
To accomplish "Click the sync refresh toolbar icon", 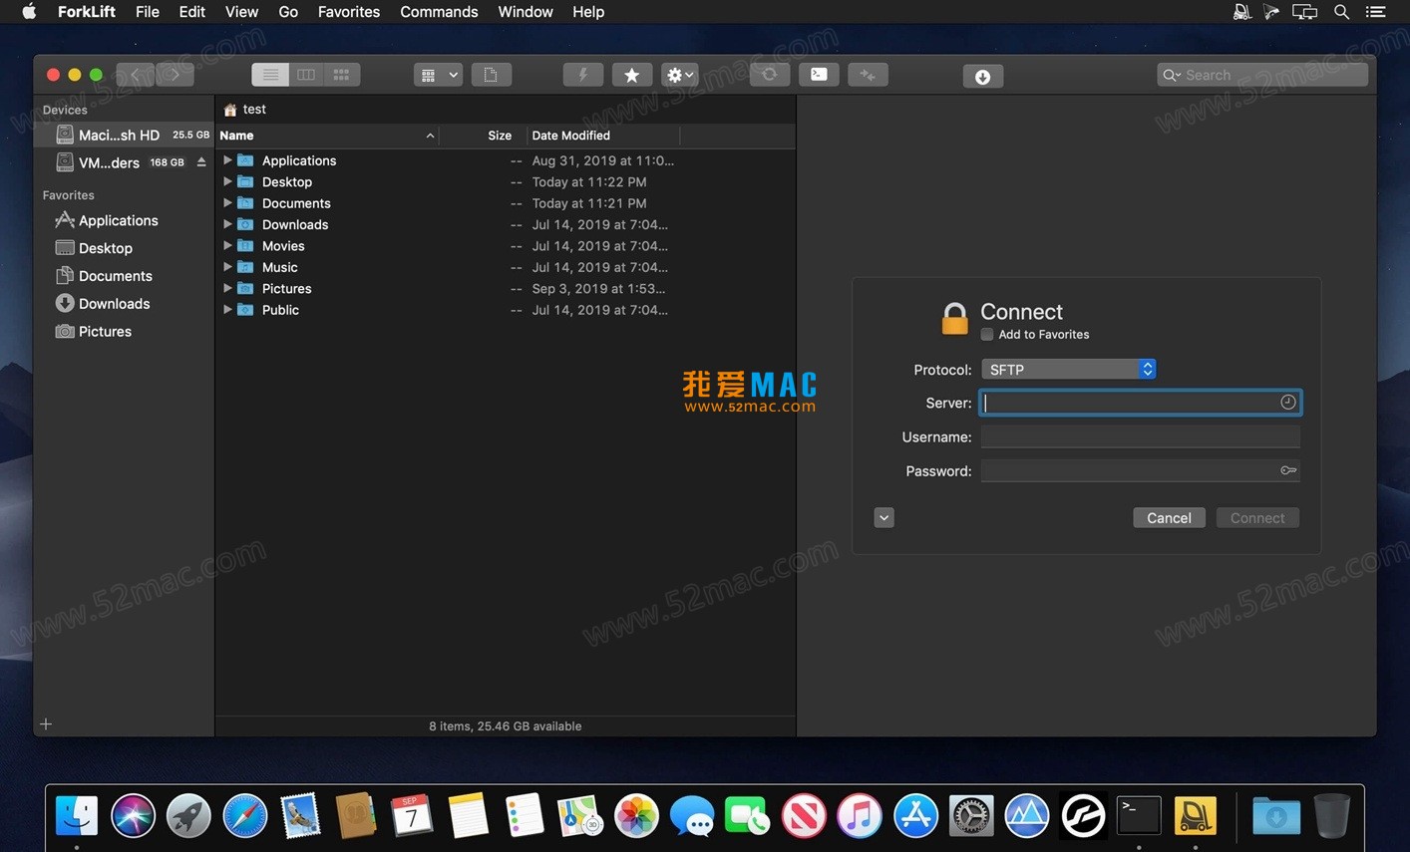I will 769,75.
